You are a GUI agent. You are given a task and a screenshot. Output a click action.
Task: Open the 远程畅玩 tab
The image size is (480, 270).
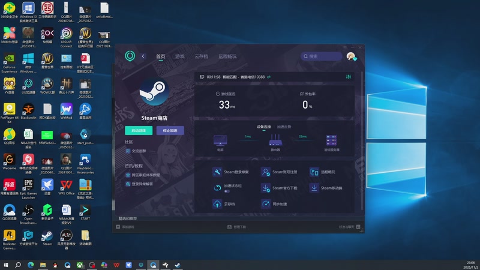(x=227, y=56)
